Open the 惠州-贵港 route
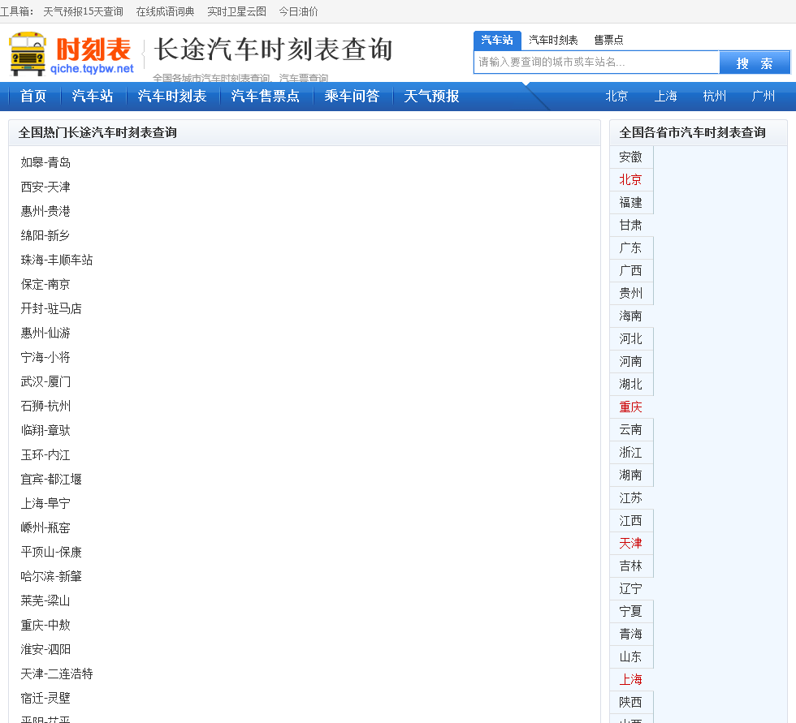Viewport: 796px width, 723px height. tap(45, 212)
